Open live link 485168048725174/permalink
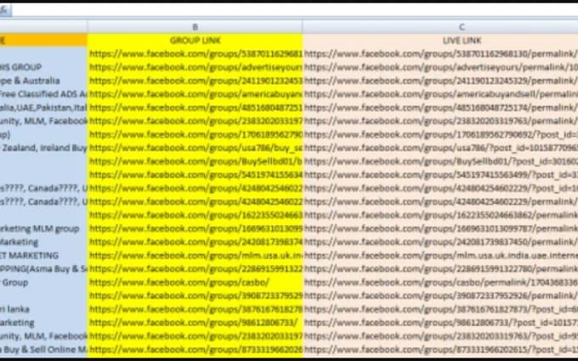Viewport: 578px width, 361px height. point(440,108)
